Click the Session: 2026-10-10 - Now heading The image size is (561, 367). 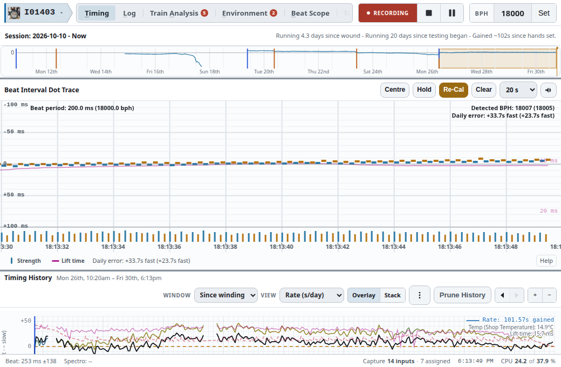(x=45, y=36)
